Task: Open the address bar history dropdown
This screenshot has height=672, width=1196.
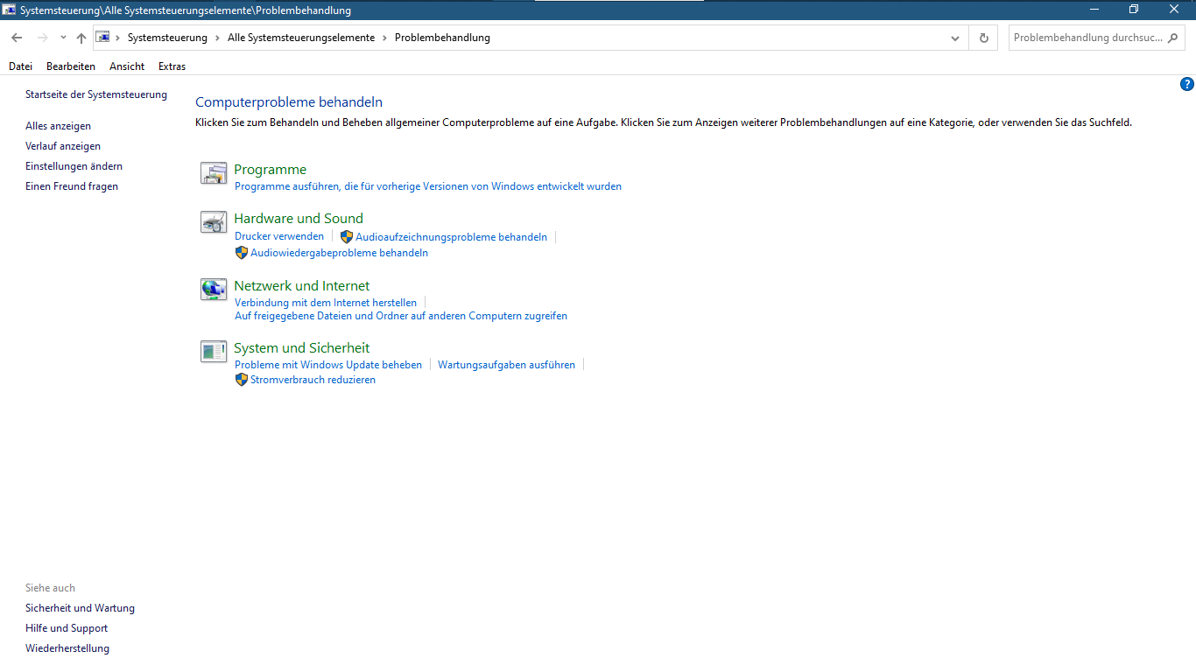Action: coord(955,38)
